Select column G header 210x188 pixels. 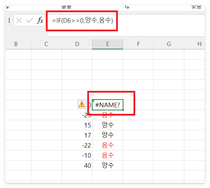pyautogui.click(x=169, y=44)
